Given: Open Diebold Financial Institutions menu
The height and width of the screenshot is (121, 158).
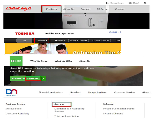Looking at the screenshot, I should (x=51, y=92).
